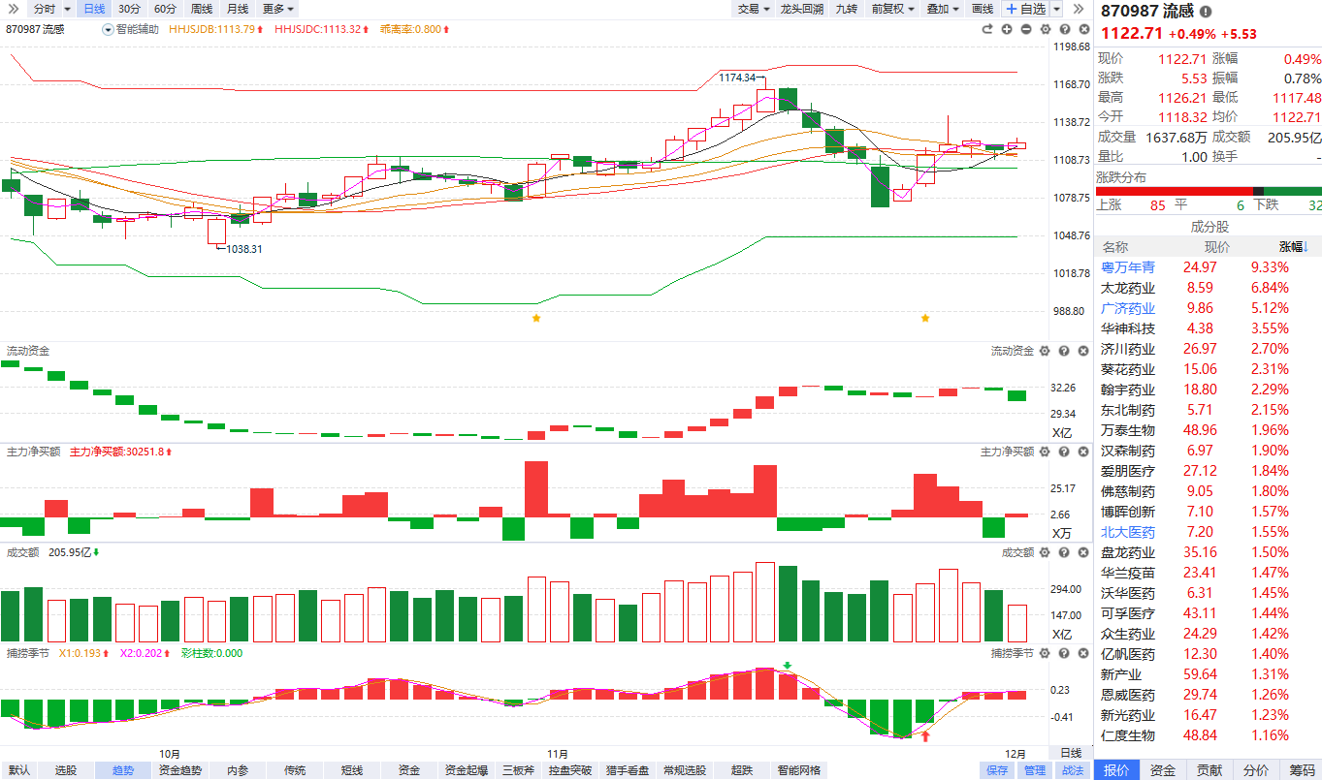Open the 交易 dropdown menu
1322x780 pixels.
pos(753,9)
